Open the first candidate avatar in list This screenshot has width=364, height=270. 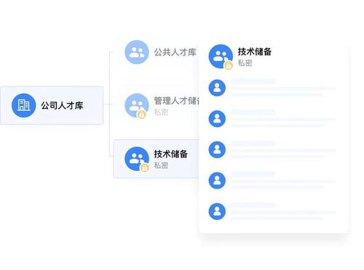(217, 88)
